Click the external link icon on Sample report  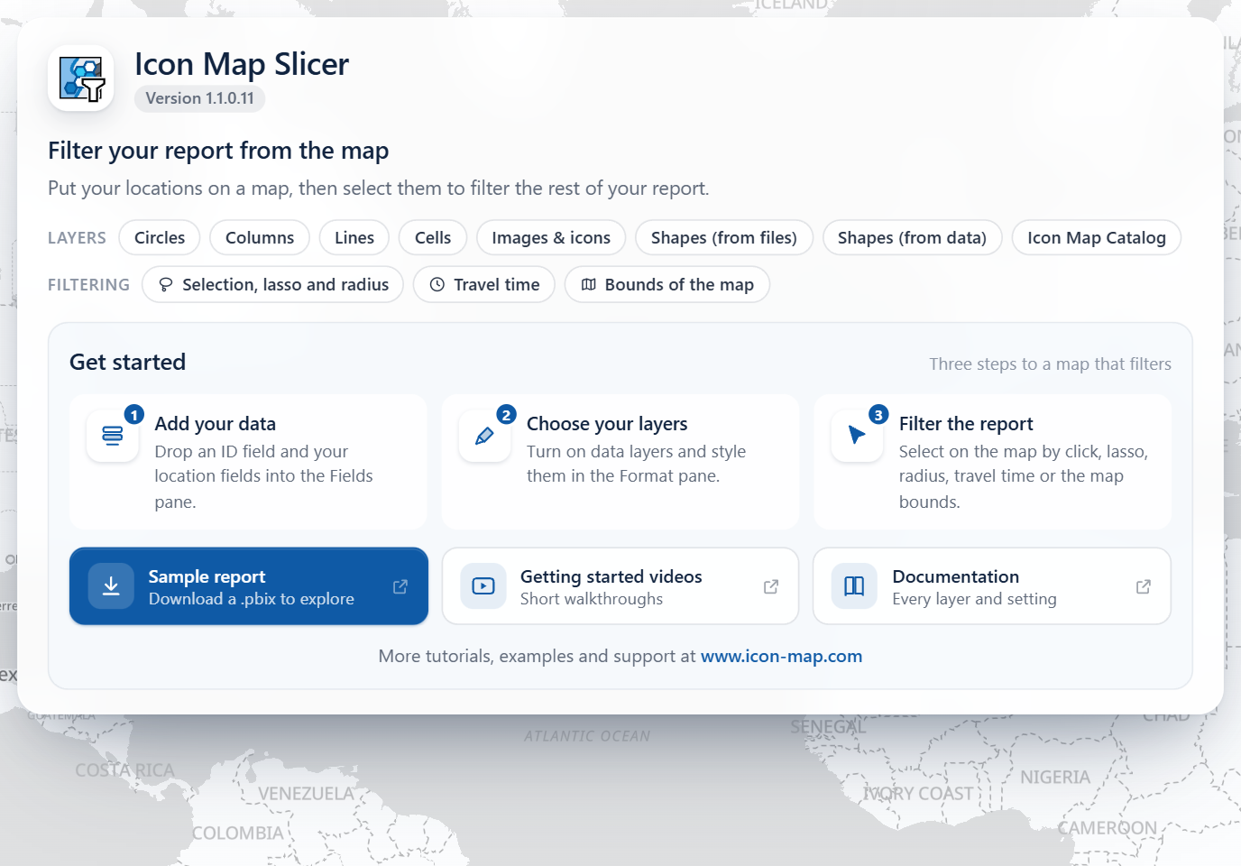coord(400,586)
